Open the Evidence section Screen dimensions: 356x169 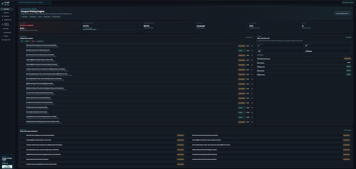click(7, 16)
